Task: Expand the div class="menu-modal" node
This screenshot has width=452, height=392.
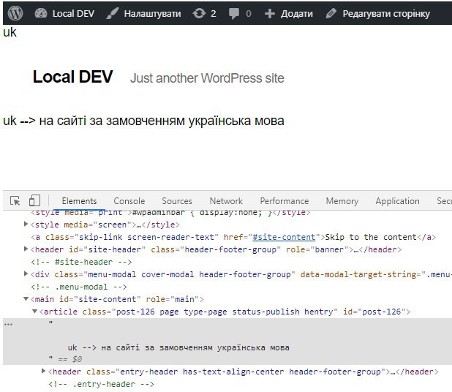Action: coord(26,274)
